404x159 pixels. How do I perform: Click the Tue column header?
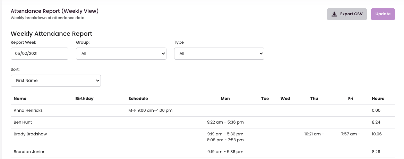[x=265, y=99]
